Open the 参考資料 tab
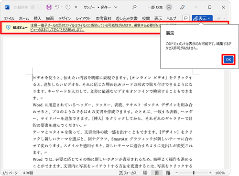This screenshot has height=176, width=239. 104,19
